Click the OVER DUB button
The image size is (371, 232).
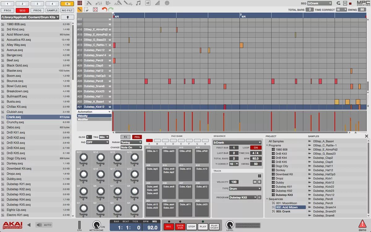pos(180,226)
